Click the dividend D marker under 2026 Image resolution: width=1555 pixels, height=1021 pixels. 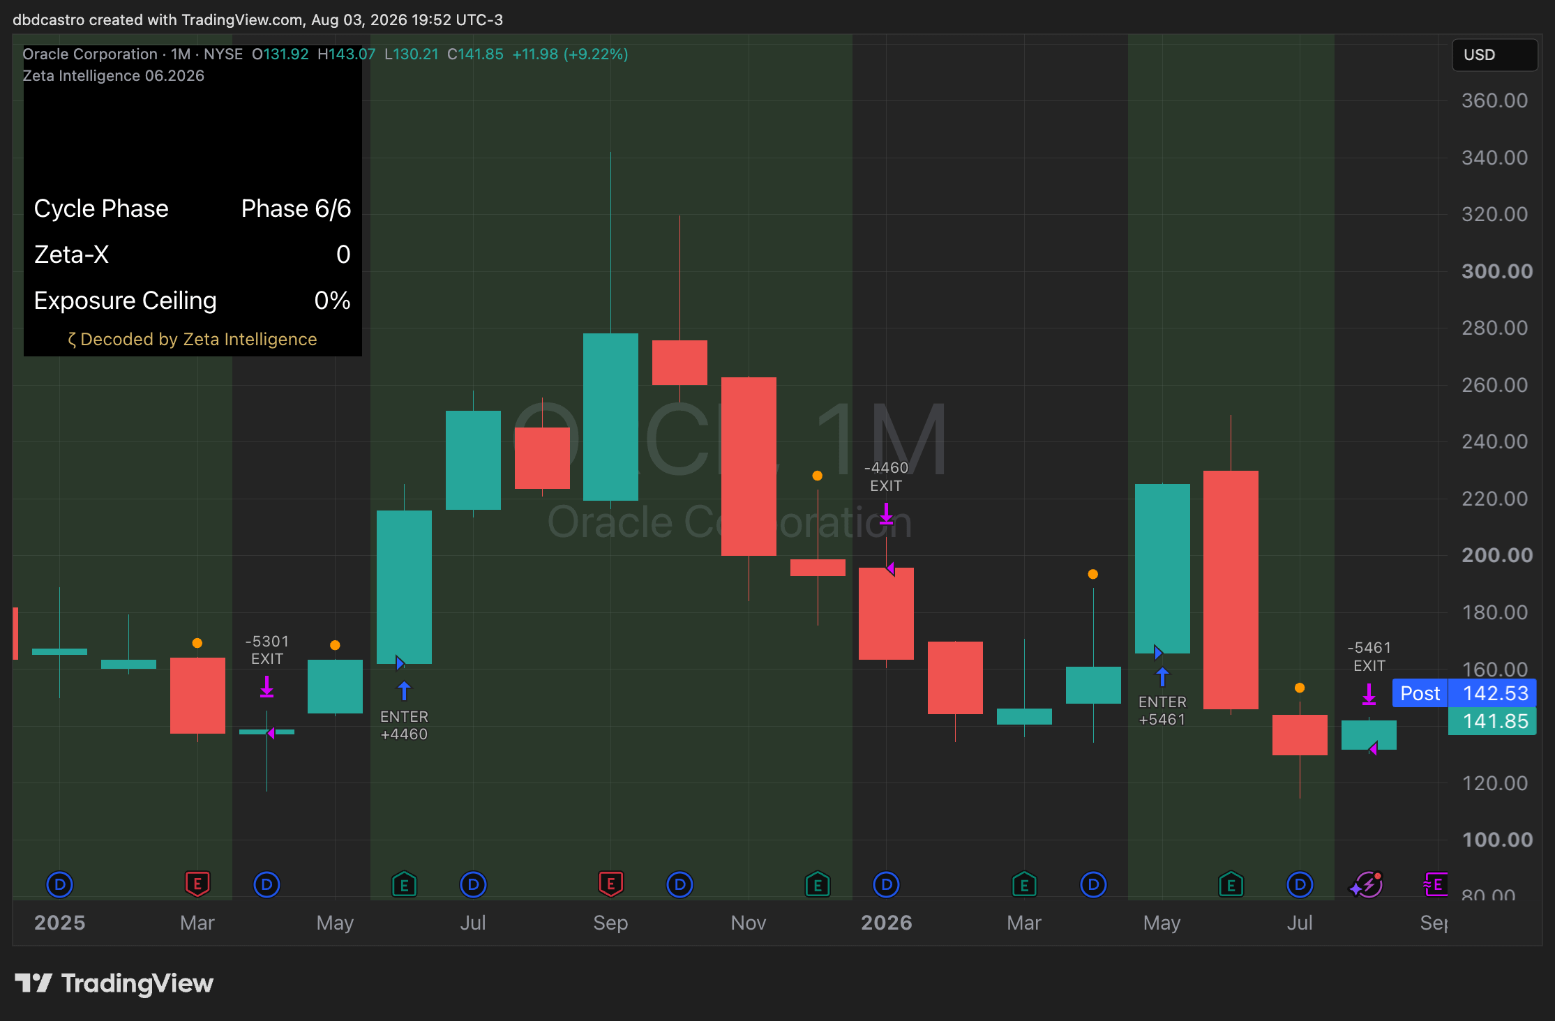coord(886,885)
